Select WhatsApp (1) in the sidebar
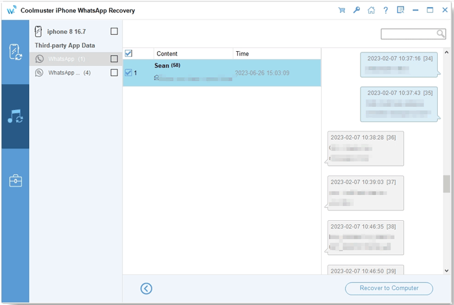The image size is (454, 305). 76,59
